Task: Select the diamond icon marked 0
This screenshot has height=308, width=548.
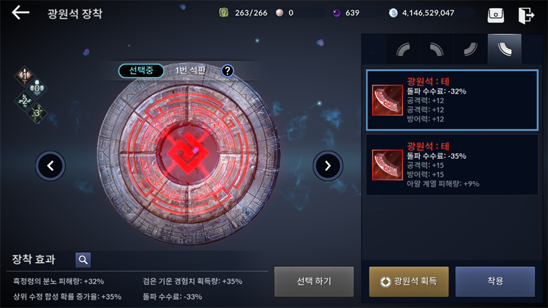Action: pyautogui.click(x=37, y=88)
